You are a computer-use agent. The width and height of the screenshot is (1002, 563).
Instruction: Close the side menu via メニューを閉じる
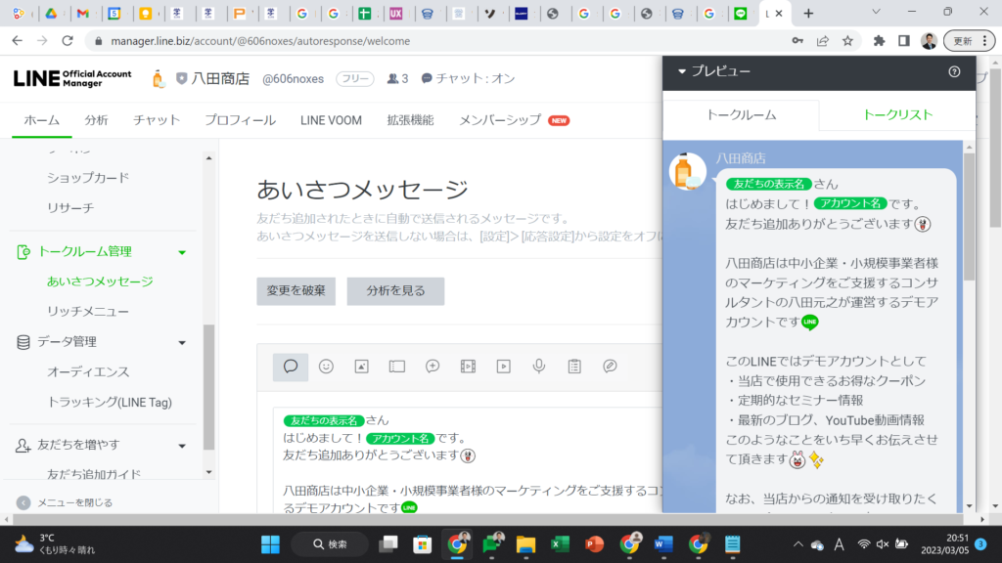coord(65,503)
